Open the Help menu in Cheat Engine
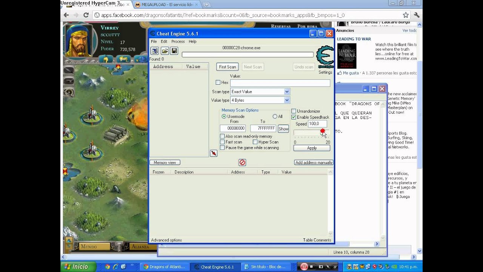 (192, 42)
